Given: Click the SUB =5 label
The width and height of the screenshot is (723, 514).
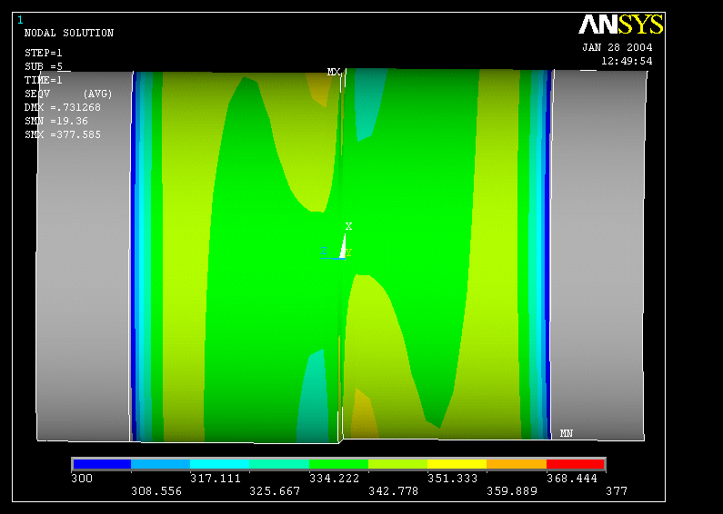Looking at the screenshot, I should [x=44, y=66].
